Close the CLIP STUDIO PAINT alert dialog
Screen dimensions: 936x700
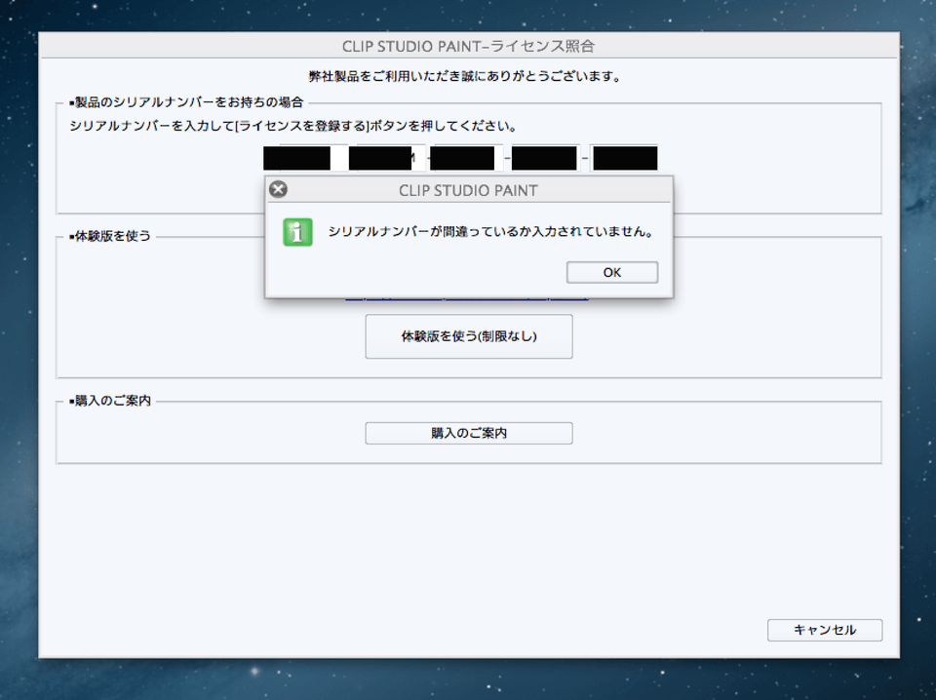(278, 189)
